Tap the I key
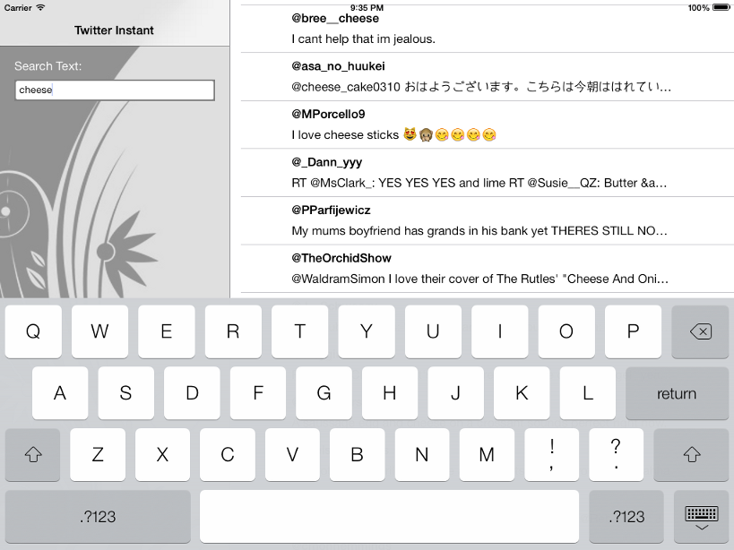This screenshot has height=550, width=734. (x=500, y=331)
